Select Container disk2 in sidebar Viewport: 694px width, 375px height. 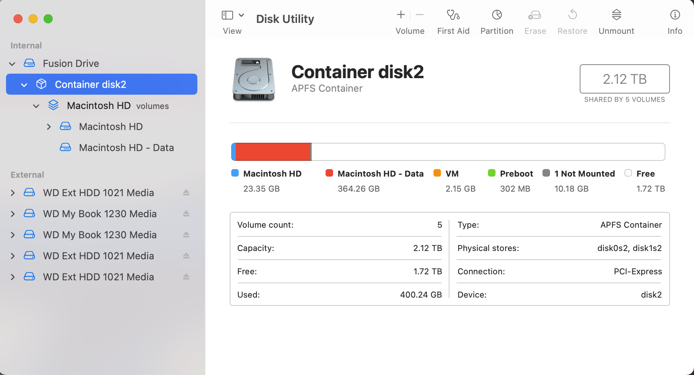pyautogui.click(x=91, y=84)
